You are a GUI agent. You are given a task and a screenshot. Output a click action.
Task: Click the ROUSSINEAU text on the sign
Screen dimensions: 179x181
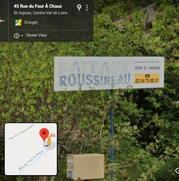(95, 80)
